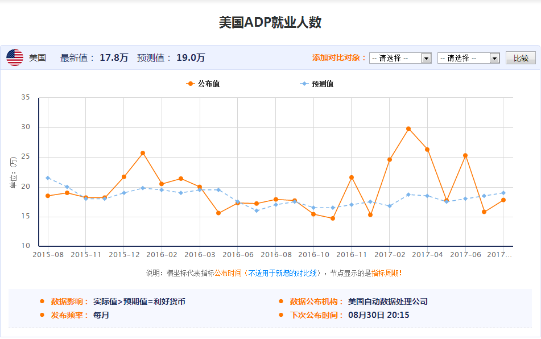
Task: Click the orange bullet beside 发布频率
Action: (42, 315)
